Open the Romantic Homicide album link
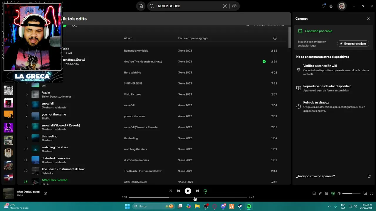 click(x=136, y=51)
